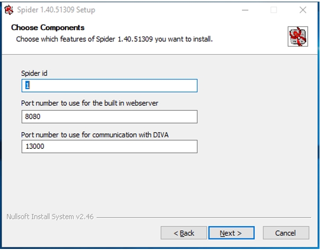Click the "Choose which features" description text
This screenshot has height=250, width=320.
point(114,39)
